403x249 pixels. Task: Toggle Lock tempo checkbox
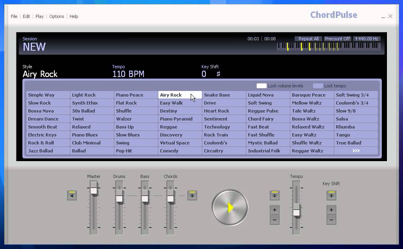pos(318,86)
